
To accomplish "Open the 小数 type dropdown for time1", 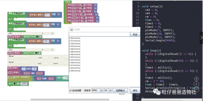I will (x=84, y=18).
